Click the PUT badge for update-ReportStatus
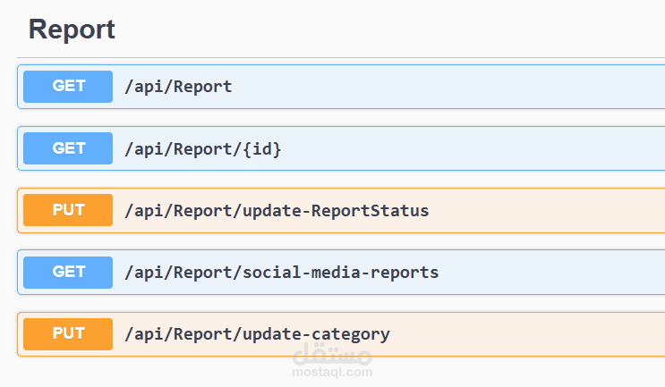 [x=68, y=210]
